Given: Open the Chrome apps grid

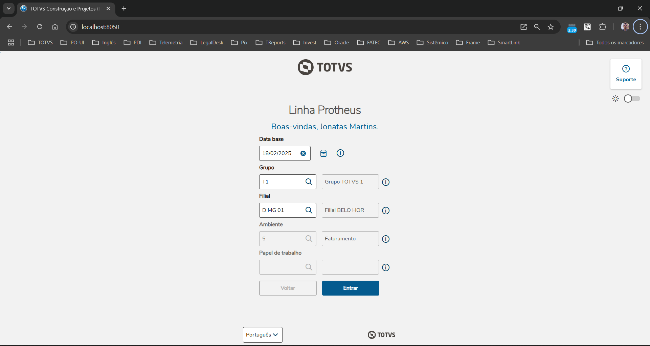Looking at the screenshot, I should pos(11,43).
